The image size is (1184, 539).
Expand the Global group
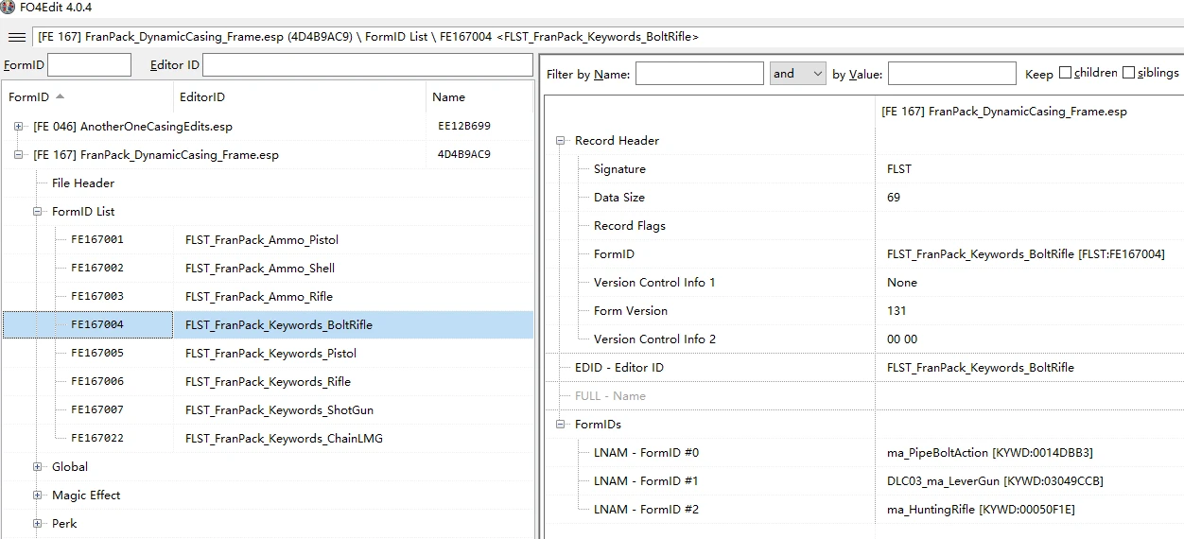coord(38,466)
